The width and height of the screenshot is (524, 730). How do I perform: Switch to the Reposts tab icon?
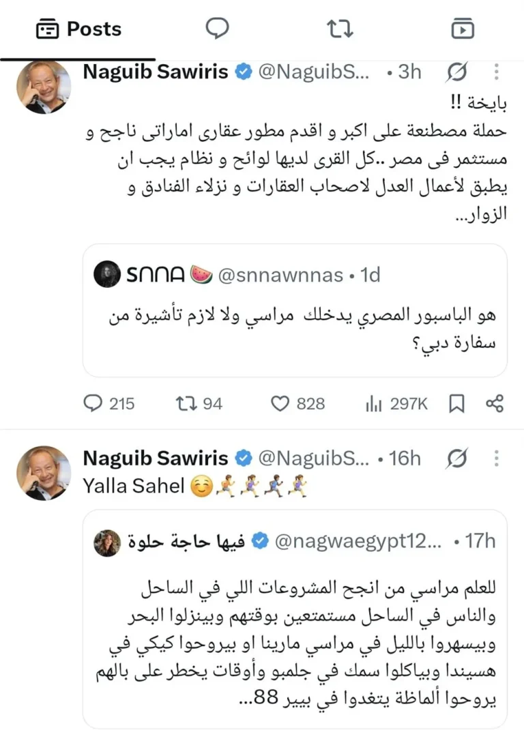340,29
